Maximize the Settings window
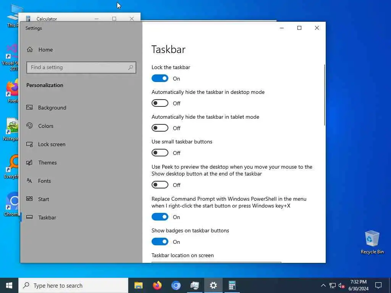 click(x=299, y=28)
